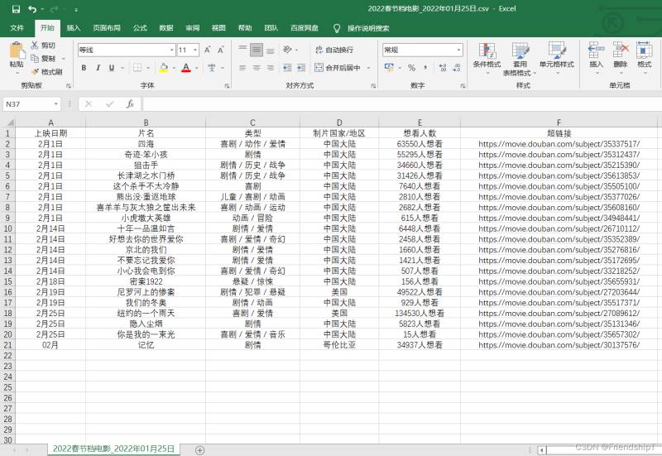Toggle Wrap Text (自动换行)
The width and height of the screenshot is (662, 456).
point(334,50)
